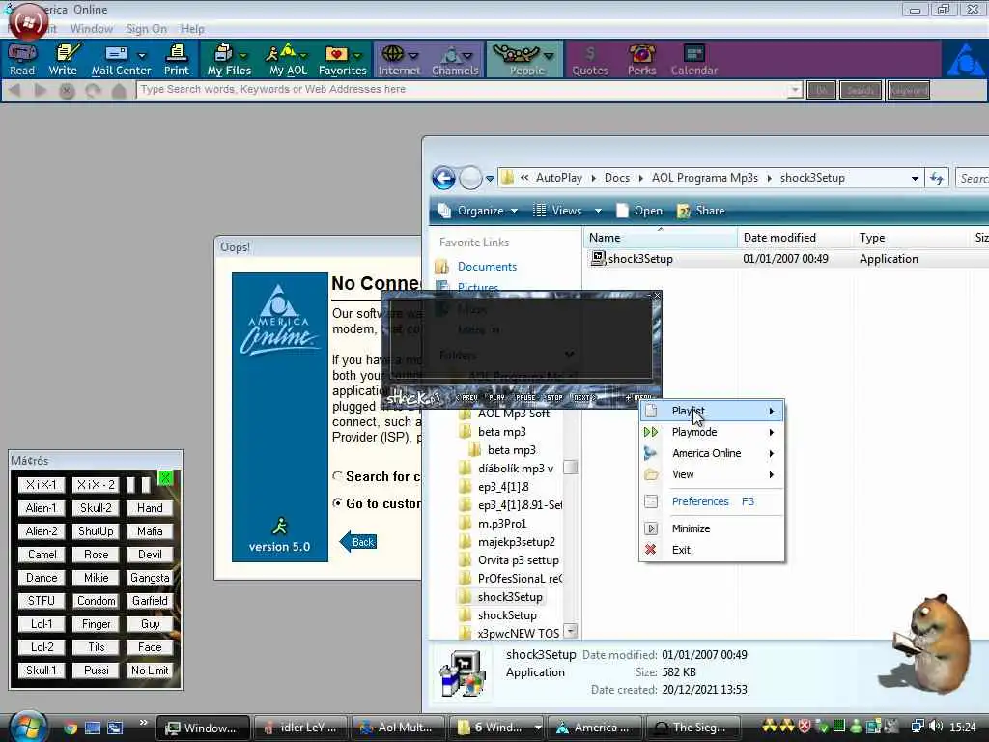This screenshot has width=989, height=742.
Task: Open the Favorites dropdown arrow
Action: (357, 55)
